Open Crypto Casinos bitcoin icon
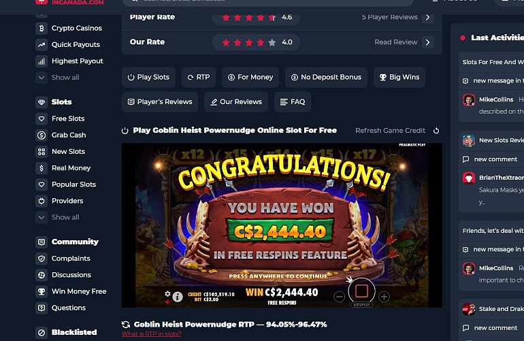524x341 pixels. point(42,28)
